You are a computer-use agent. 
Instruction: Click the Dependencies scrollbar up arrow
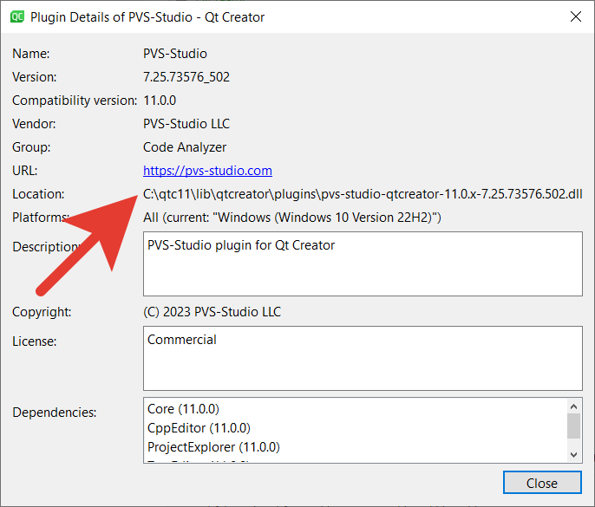(x=573, y=406)
